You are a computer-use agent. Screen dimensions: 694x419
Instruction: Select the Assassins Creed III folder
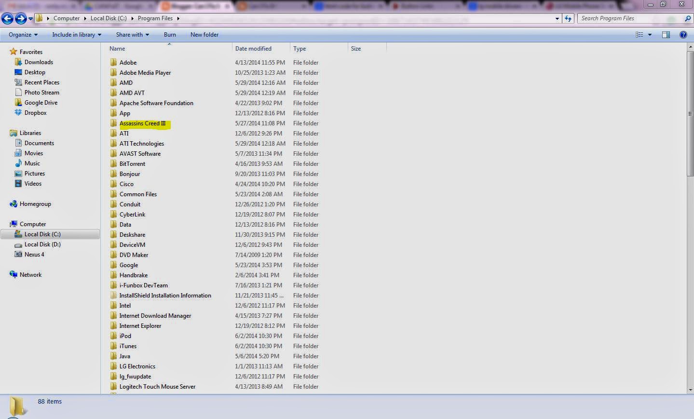point(142,123)
